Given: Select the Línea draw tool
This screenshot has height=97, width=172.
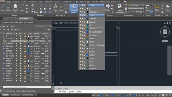Looking at the screenshot, I should point(3,8).
